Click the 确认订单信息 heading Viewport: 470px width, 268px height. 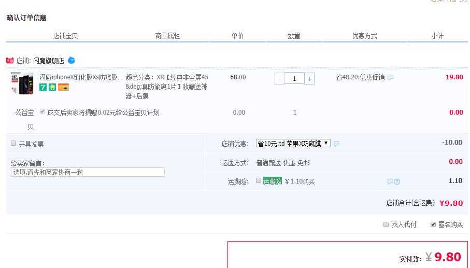point(26,18)
